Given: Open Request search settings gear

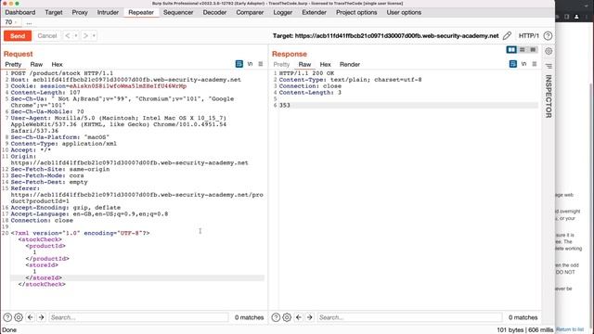Looking at the screenshot, I should coord(19,317).
